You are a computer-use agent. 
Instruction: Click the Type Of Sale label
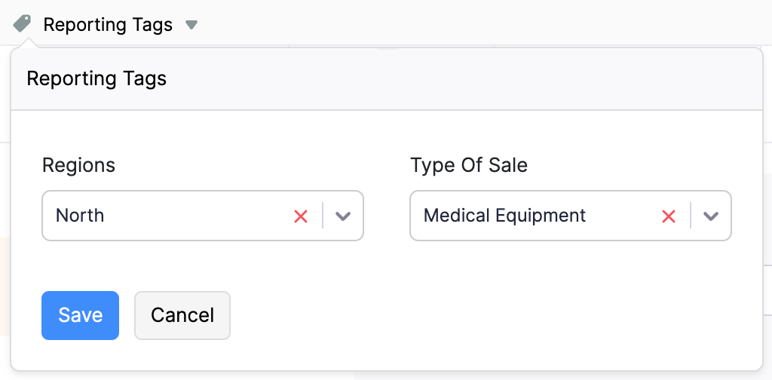[x=469, y=165]
